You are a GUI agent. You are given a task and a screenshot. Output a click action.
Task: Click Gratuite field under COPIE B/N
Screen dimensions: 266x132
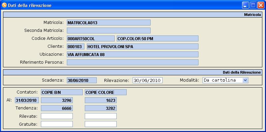(x=57, y=124)
